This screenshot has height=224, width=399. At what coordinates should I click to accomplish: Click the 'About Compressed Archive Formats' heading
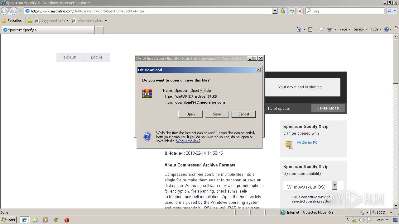click(x=200, y=165)
